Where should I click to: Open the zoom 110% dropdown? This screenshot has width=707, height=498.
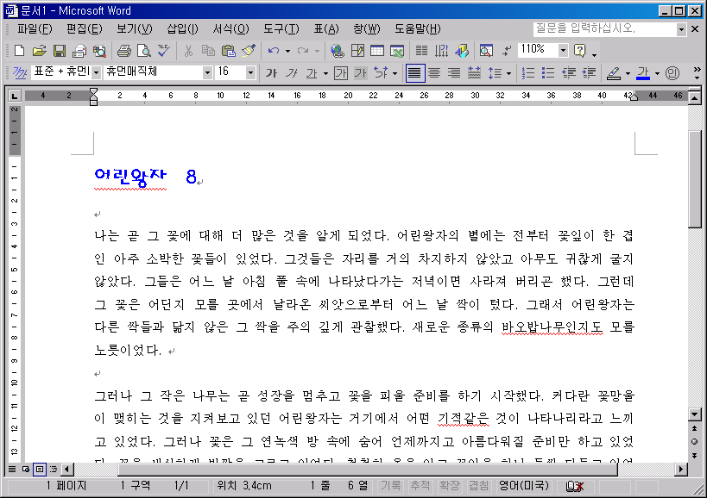tap(563, 51)
